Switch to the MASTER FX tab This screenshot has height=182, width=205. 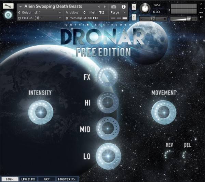(x=67, y=179)
